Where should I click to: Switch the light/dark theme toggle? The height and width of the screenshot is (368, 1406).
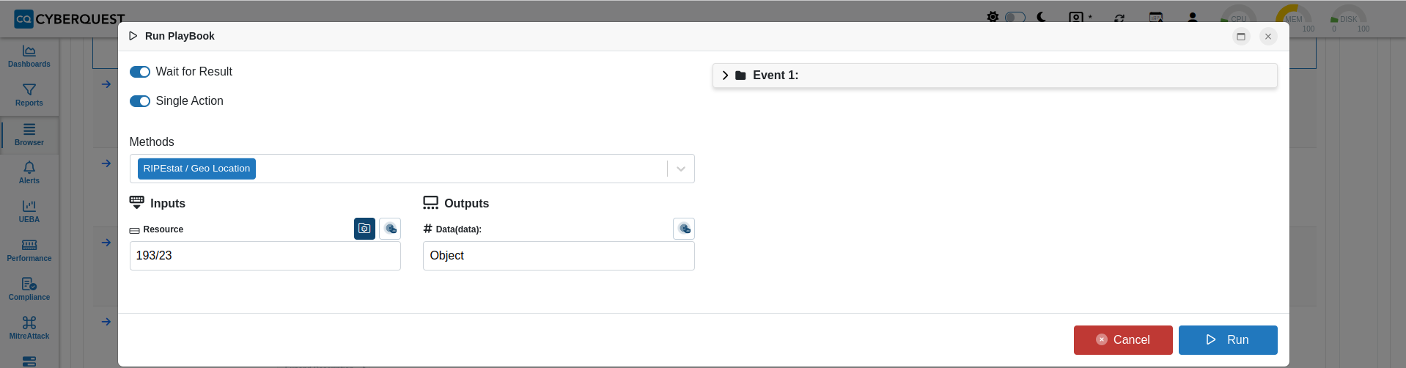[1015, 17]
